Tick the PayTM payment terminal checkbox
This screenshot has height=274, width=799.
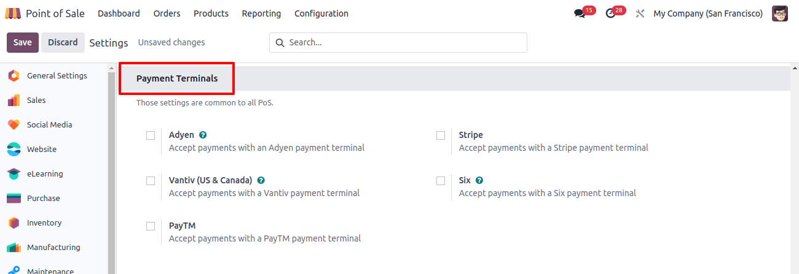(x=151, y=226)
